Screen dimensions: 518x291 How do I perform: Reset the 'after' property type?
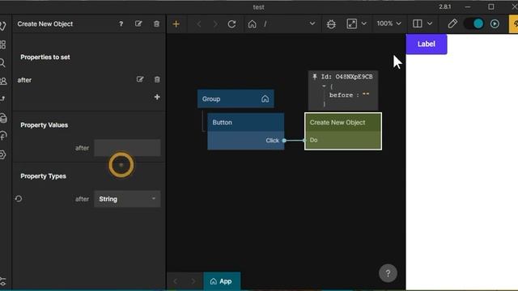point(19,199)
